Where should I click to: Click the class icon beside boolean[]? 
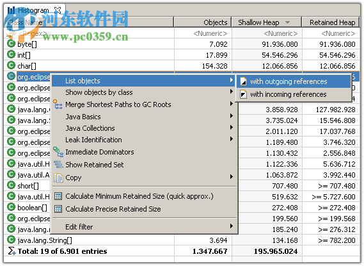coord(11,207)
